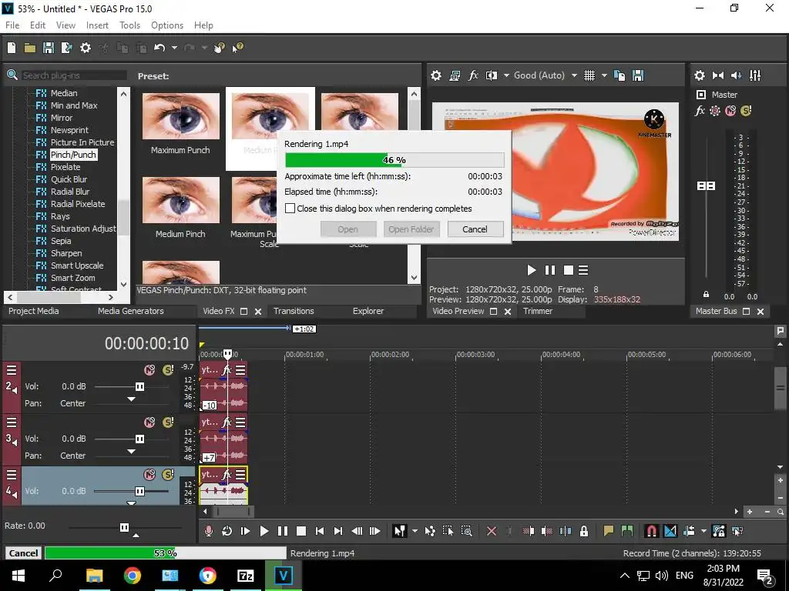This screenshot has height=591, width=789.
Task: Click the dim output speaker icon
Action: 736,75
